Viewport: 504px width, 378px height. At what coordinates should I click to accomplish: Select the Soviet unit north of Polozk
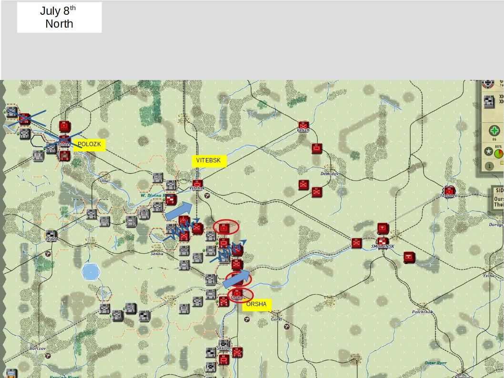pos(64,126)
